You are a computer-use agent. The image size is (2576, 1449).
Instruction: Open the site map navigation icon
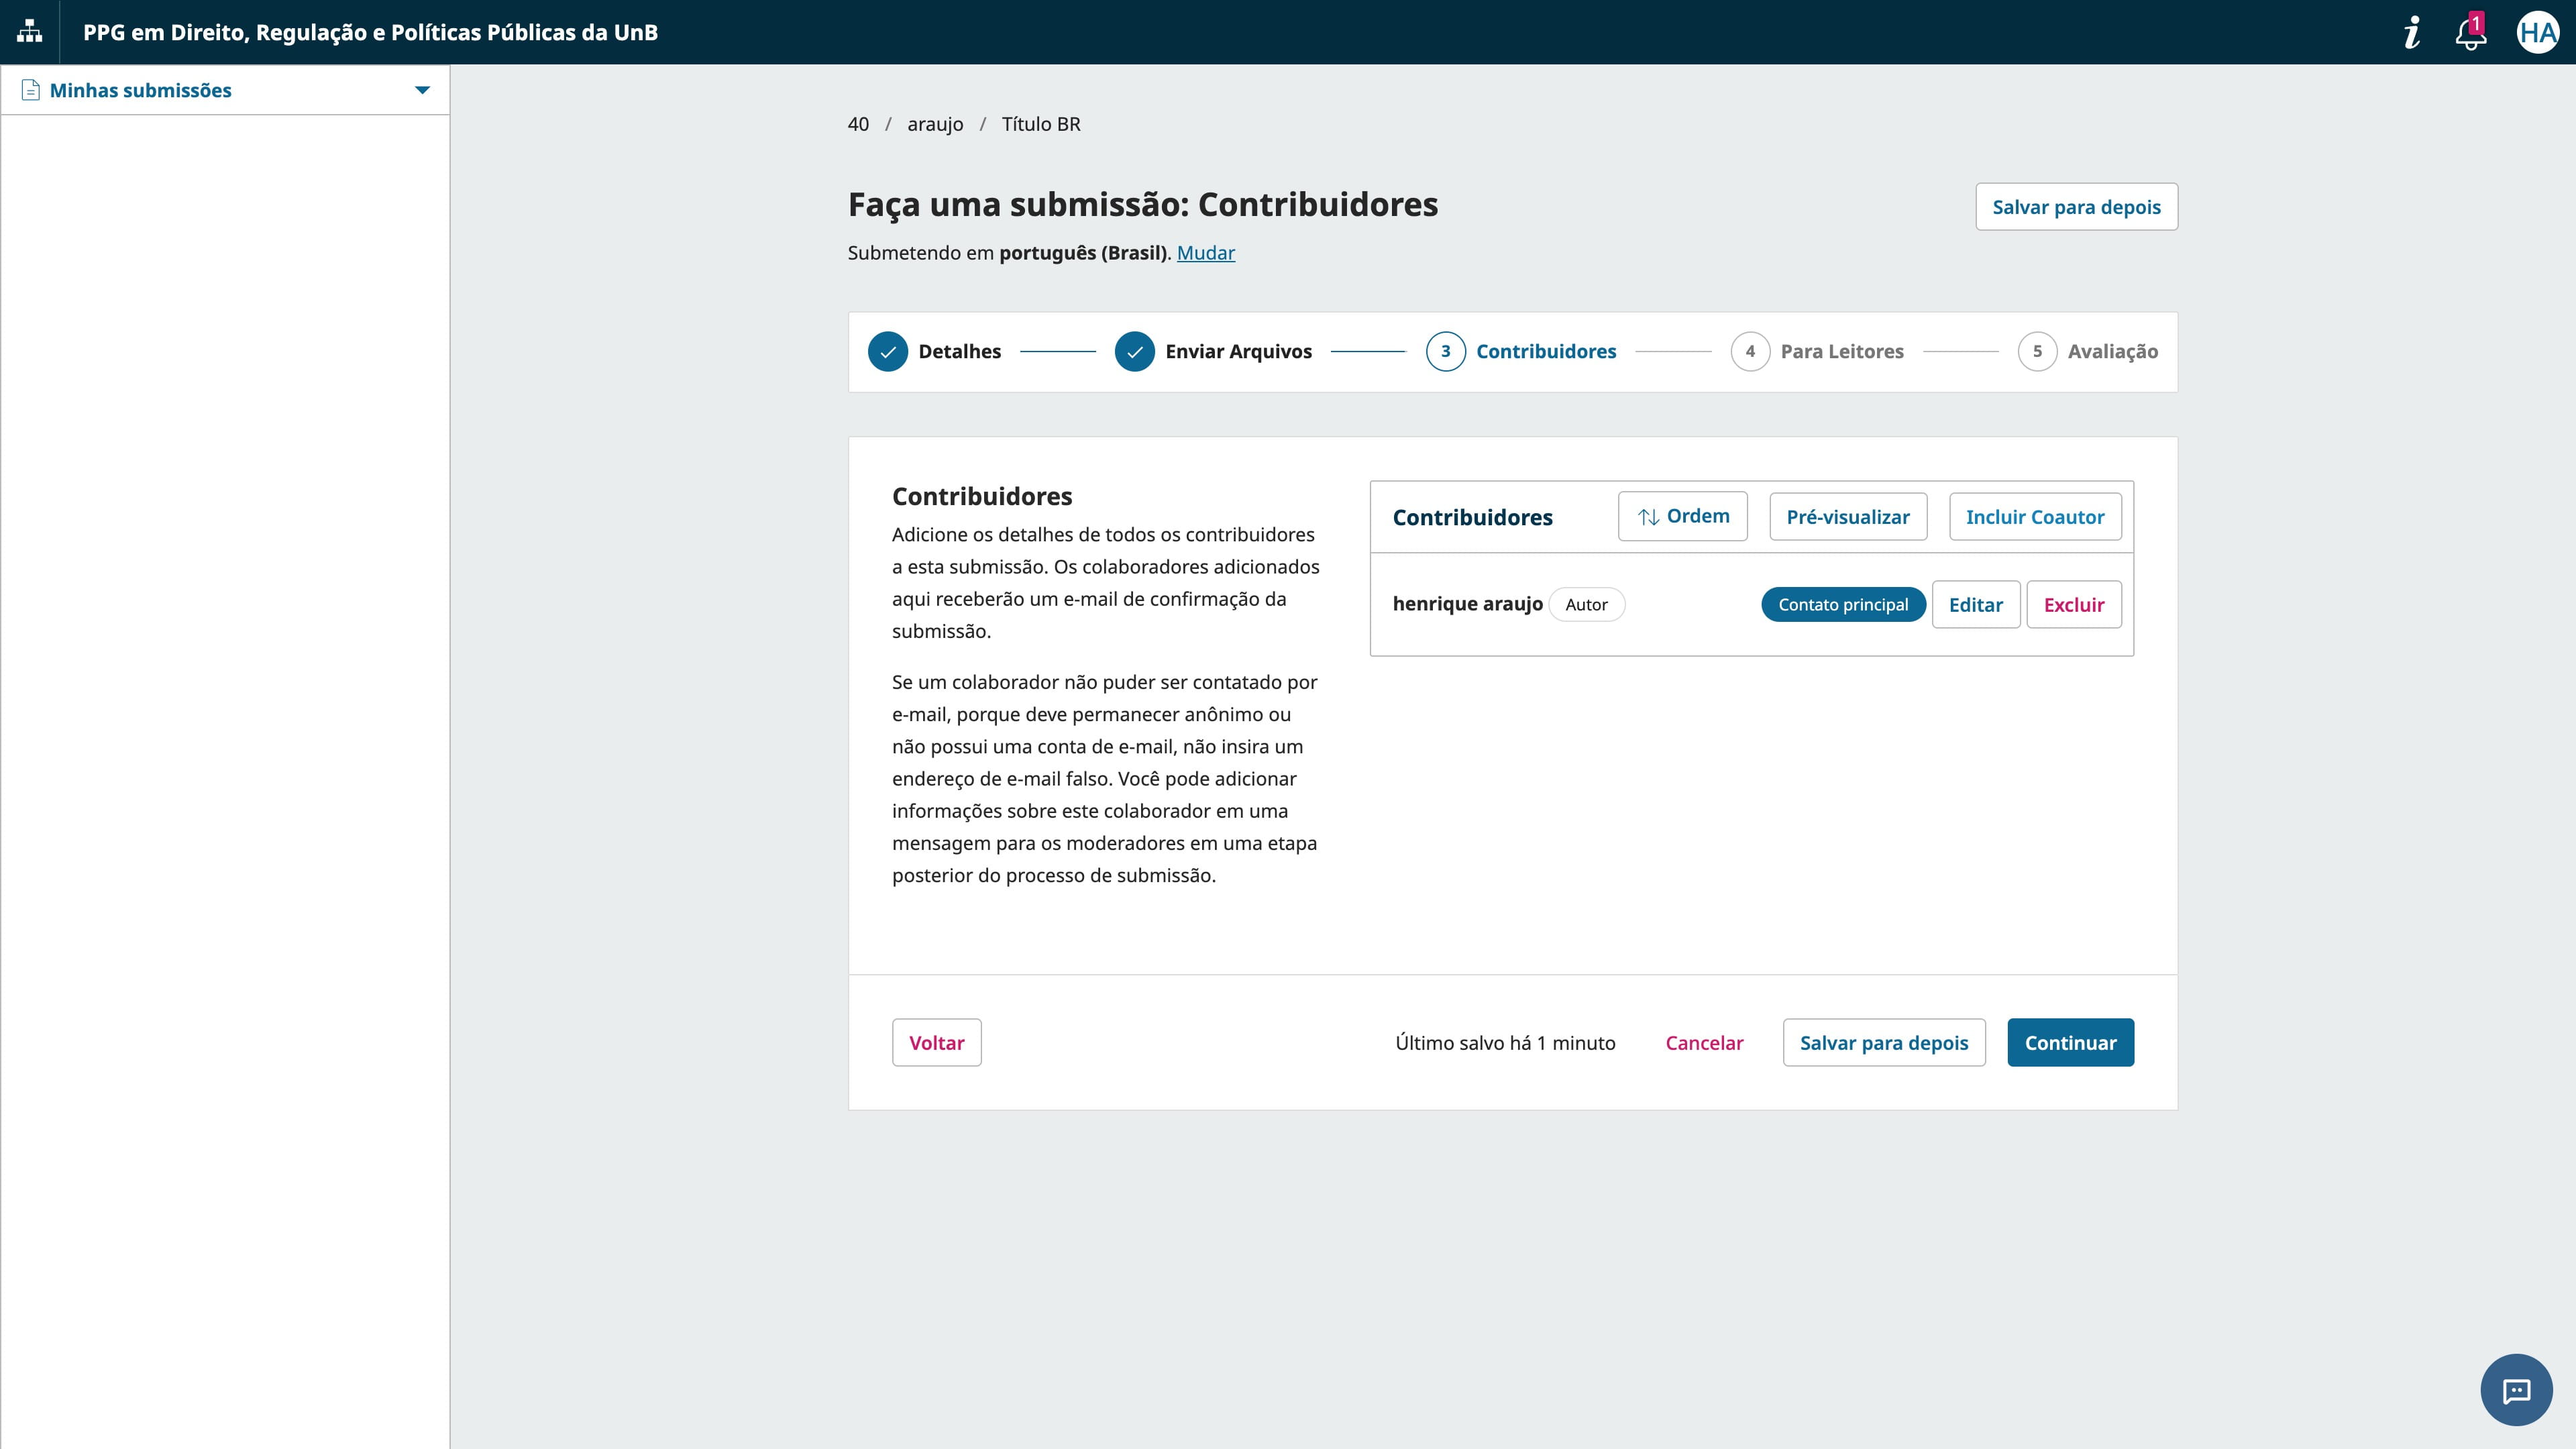tap(29, 31)
